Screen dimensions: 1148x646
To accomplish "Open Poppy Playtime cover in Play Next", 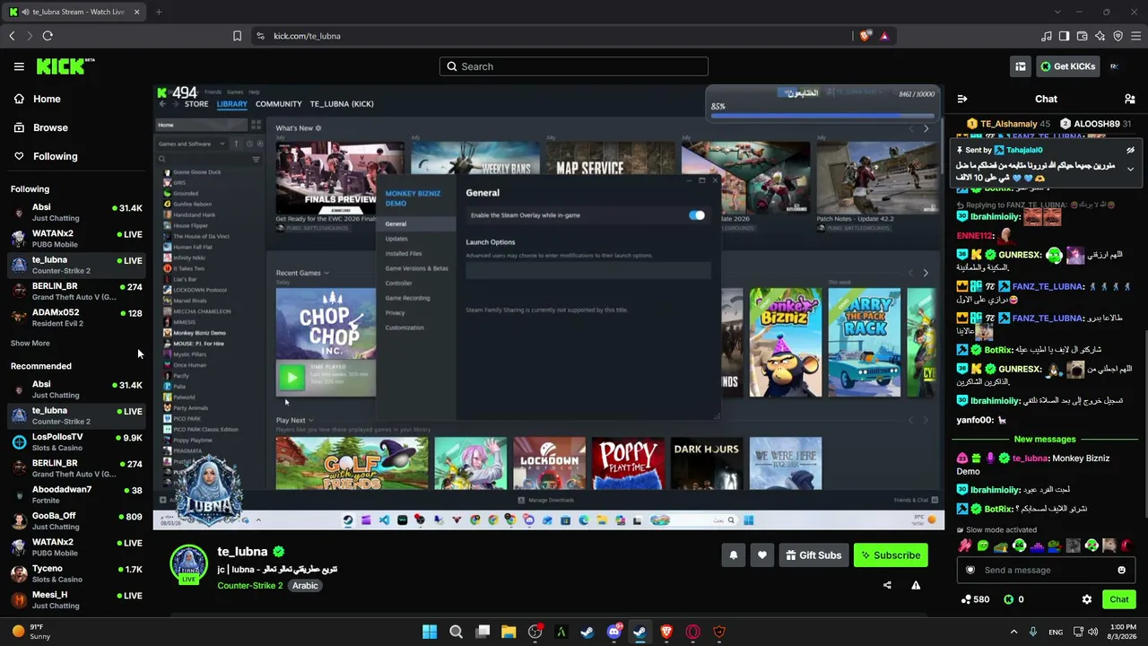I will (628, 463).
